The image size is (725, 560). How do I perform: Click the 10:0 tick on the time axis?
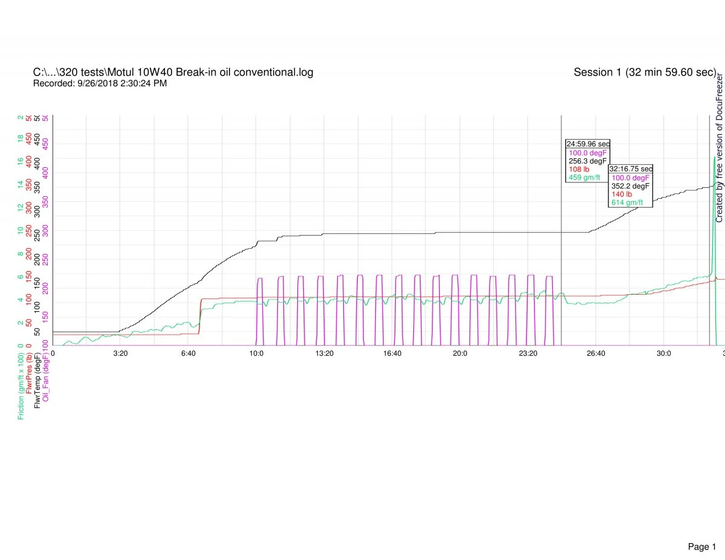[256, 353]
